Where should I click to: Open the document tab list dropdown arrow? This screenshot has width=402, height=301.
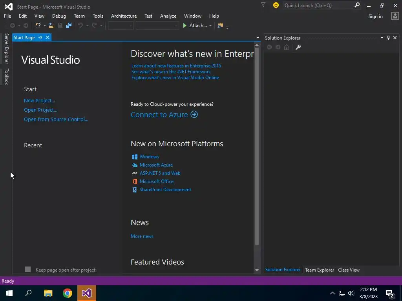pos(258,38)
